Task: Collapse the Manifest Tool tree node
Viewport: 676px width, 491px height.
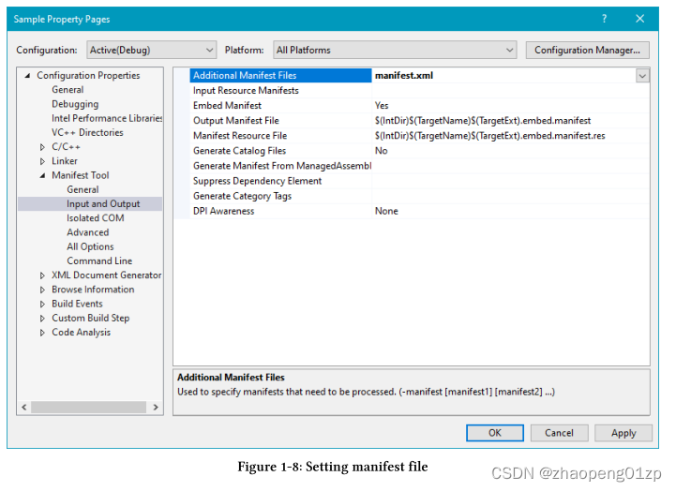Action: click(x=42, y=175)
